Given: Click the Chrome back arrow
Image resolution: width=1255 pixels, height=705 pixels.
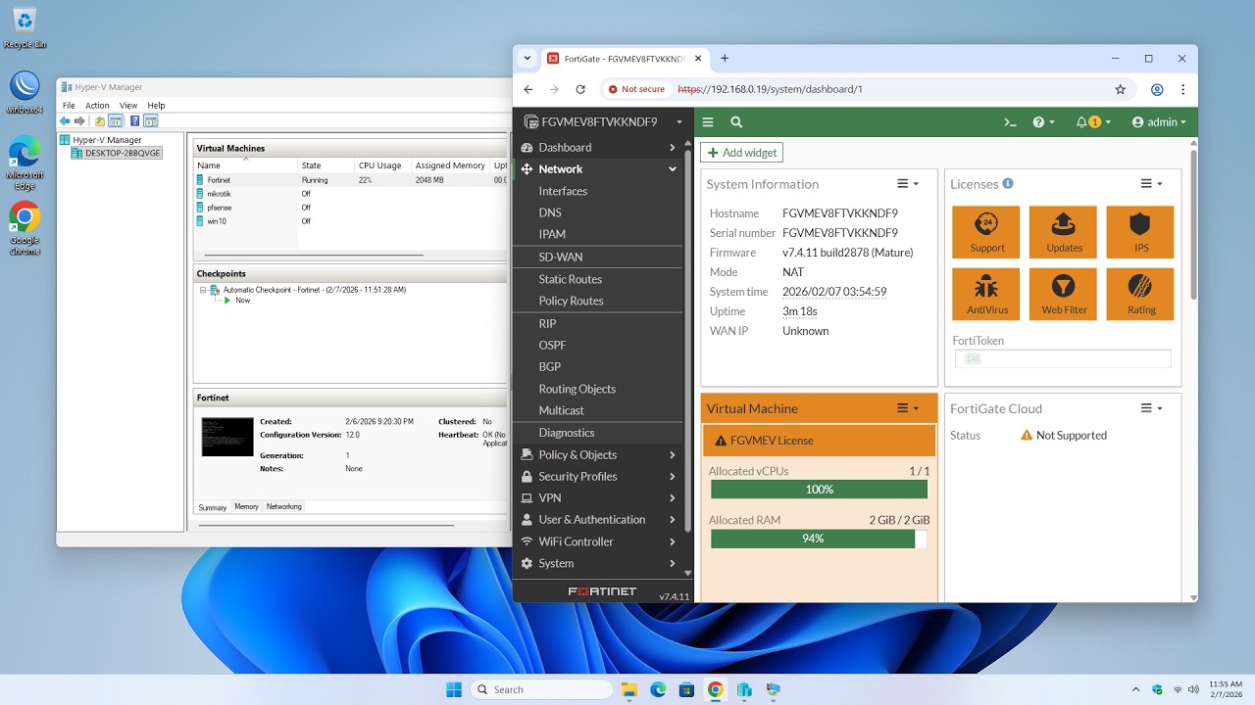Looking at the screenshot, I should pyautogui.click(x=528, y=89).
